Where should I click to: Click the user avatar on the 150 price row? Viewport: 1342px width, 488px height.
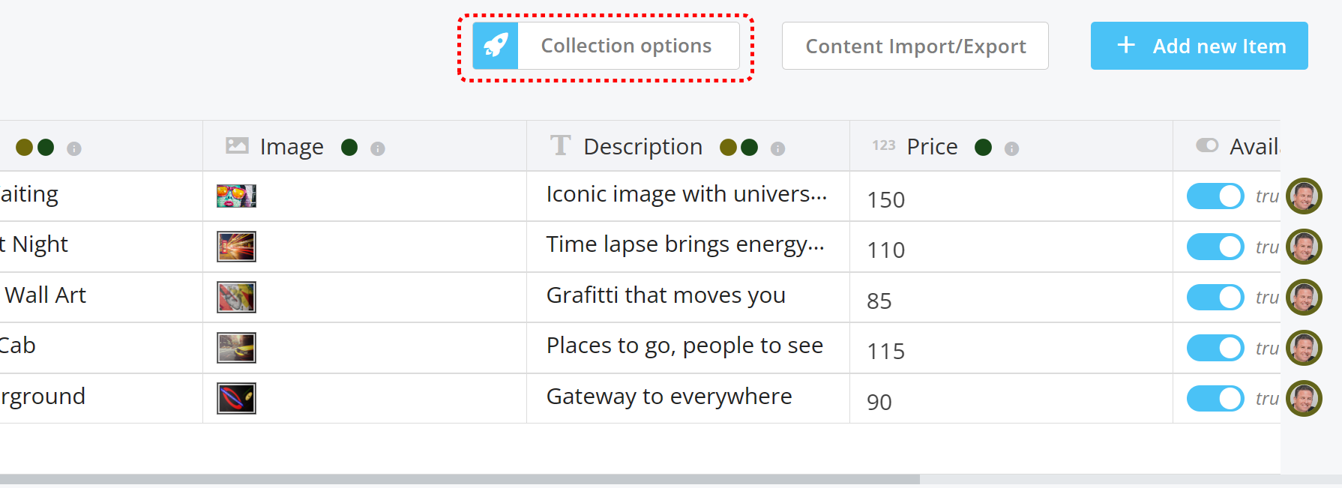(1303, 196)
